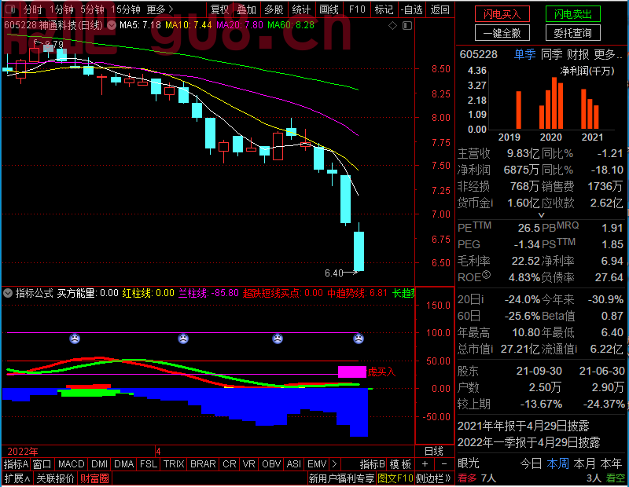Open the round dropdown icon beside 神通科技(日线)
The width and height of the screenshot is (629, 487).
point(112,25)
